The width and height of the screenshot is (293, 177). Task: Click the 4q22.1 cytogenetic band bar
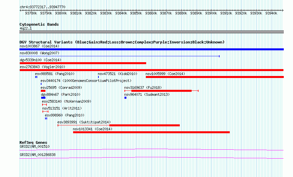(151, 32)
